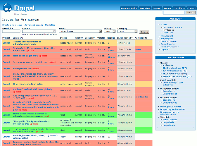Image resolution: width=197 pixels, height=146 pixels.
Task: Expand the Feed aggregator sidebar item
Action: pyautogui.click(x=159, y=47)
